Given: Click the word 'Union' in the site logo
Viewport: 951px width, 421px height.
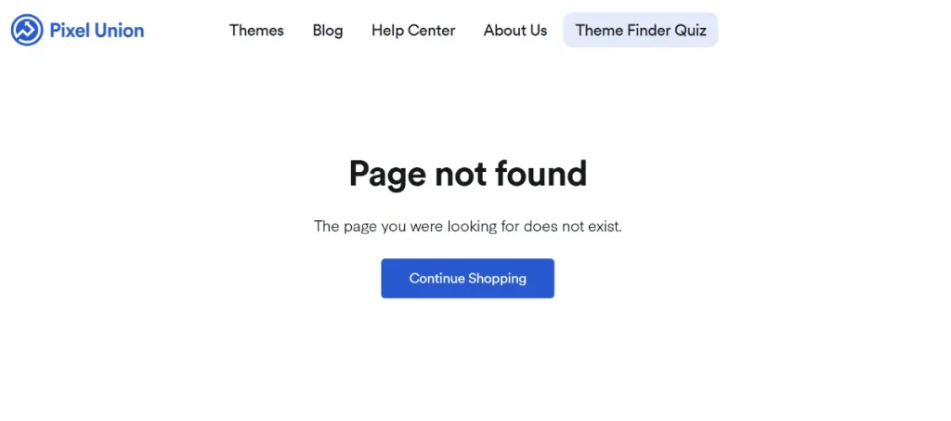Looking at the screenshot, I should (x=119, y=31).
